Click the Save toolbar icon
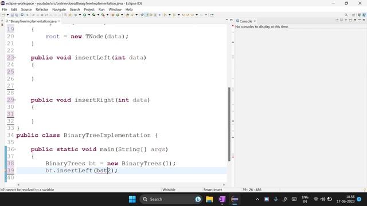 point(12,15)
